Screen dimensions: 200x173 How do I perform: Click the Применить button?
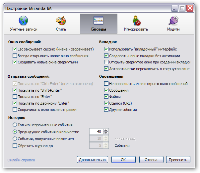(x=178, y=160)
